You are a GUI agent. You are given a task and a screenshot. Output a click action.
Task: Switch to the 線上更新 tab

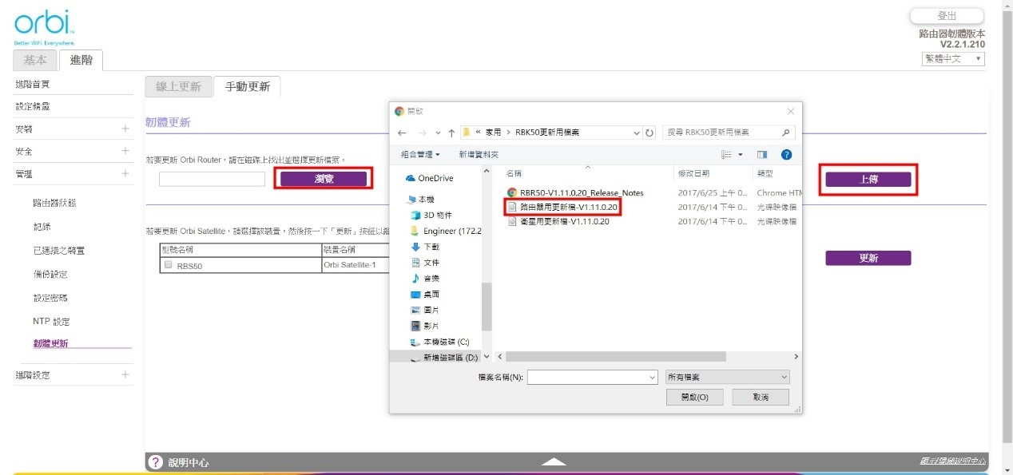pyautogui.click(x=178, y=86)
